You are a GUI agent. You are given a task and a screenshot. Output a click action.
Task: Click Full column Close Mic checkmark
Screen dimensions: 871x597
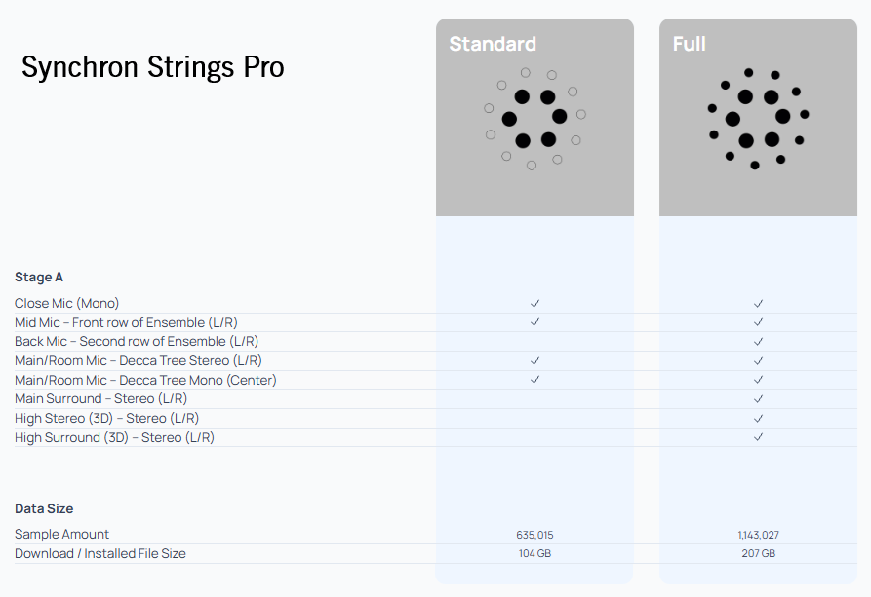click(758, 304)
